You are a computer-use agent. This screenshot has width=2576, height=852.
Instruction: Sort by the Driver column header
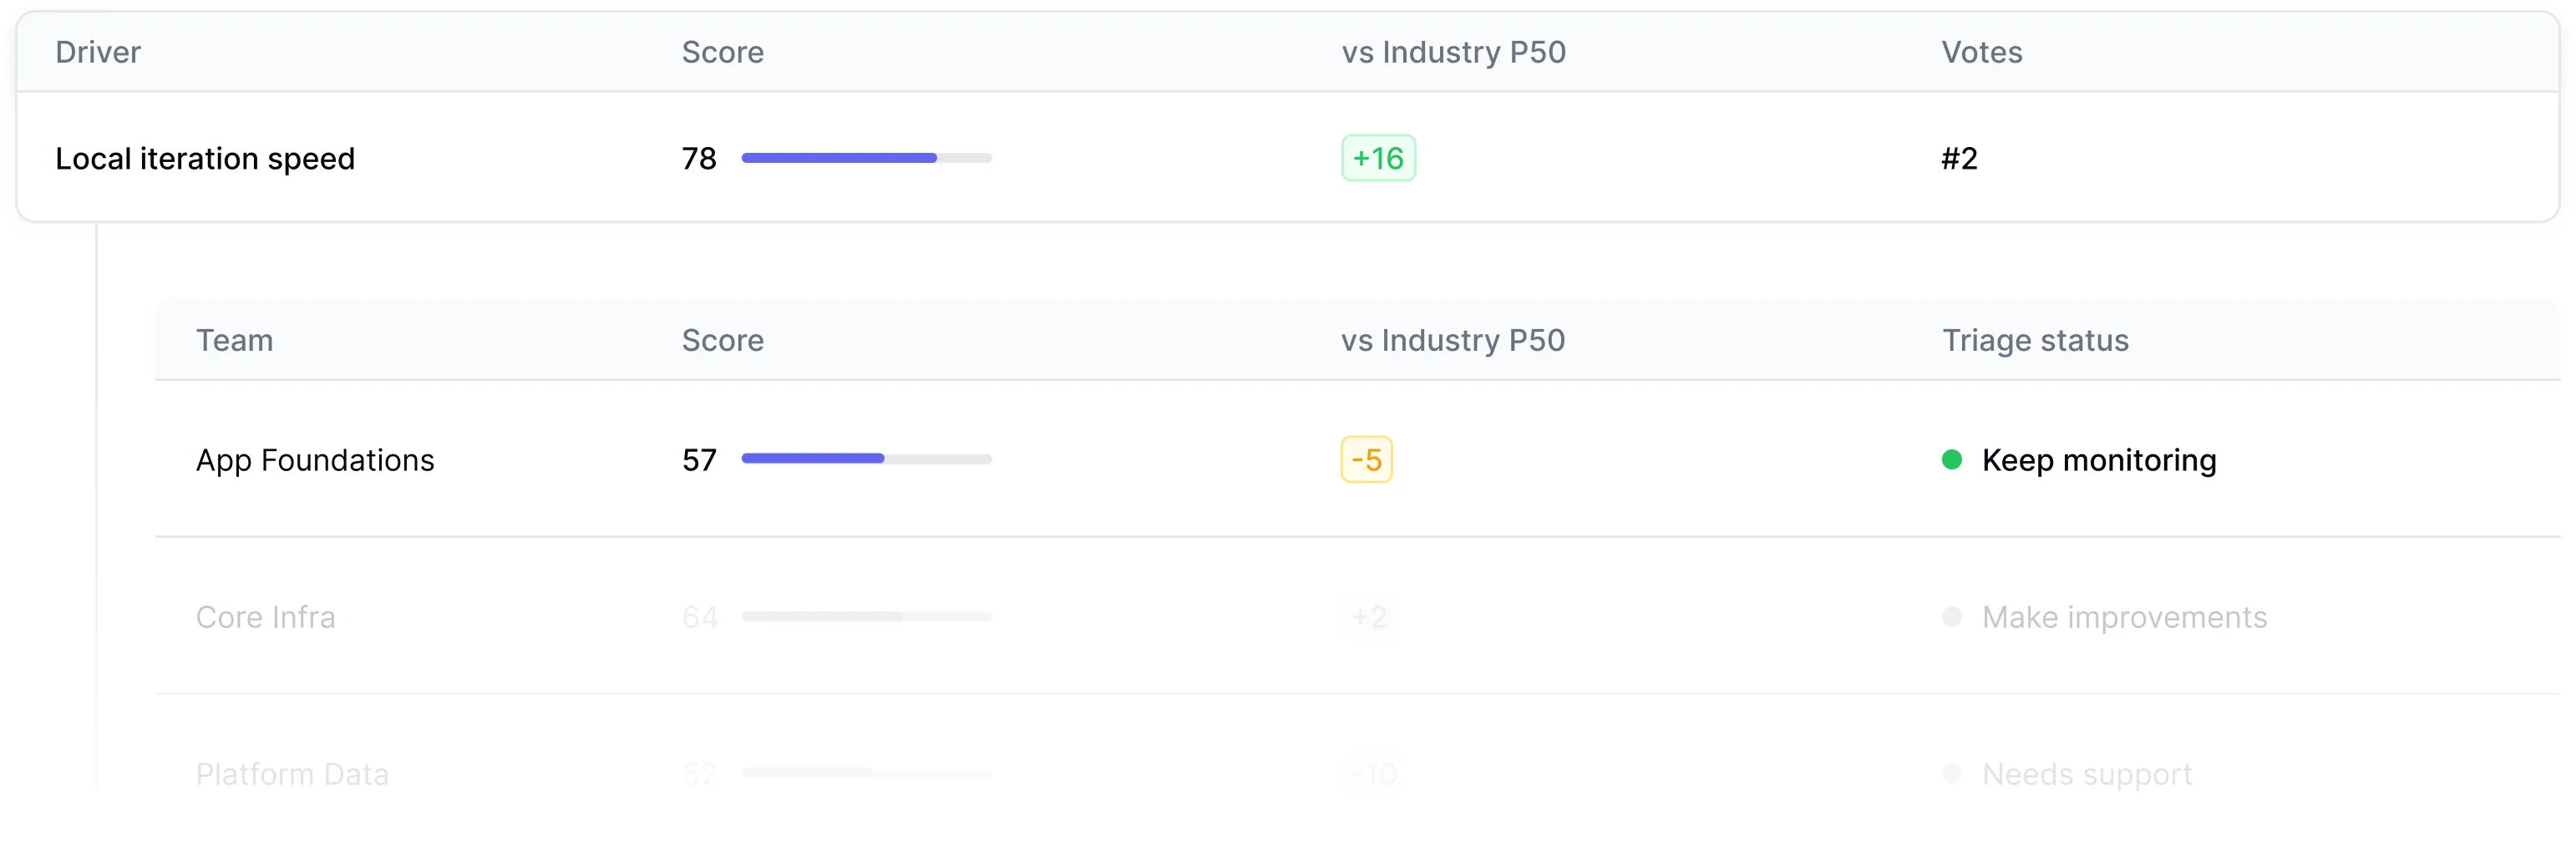point(98,52)
